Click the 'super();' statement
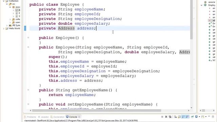The image size is (217, 122). pos(58,57)
